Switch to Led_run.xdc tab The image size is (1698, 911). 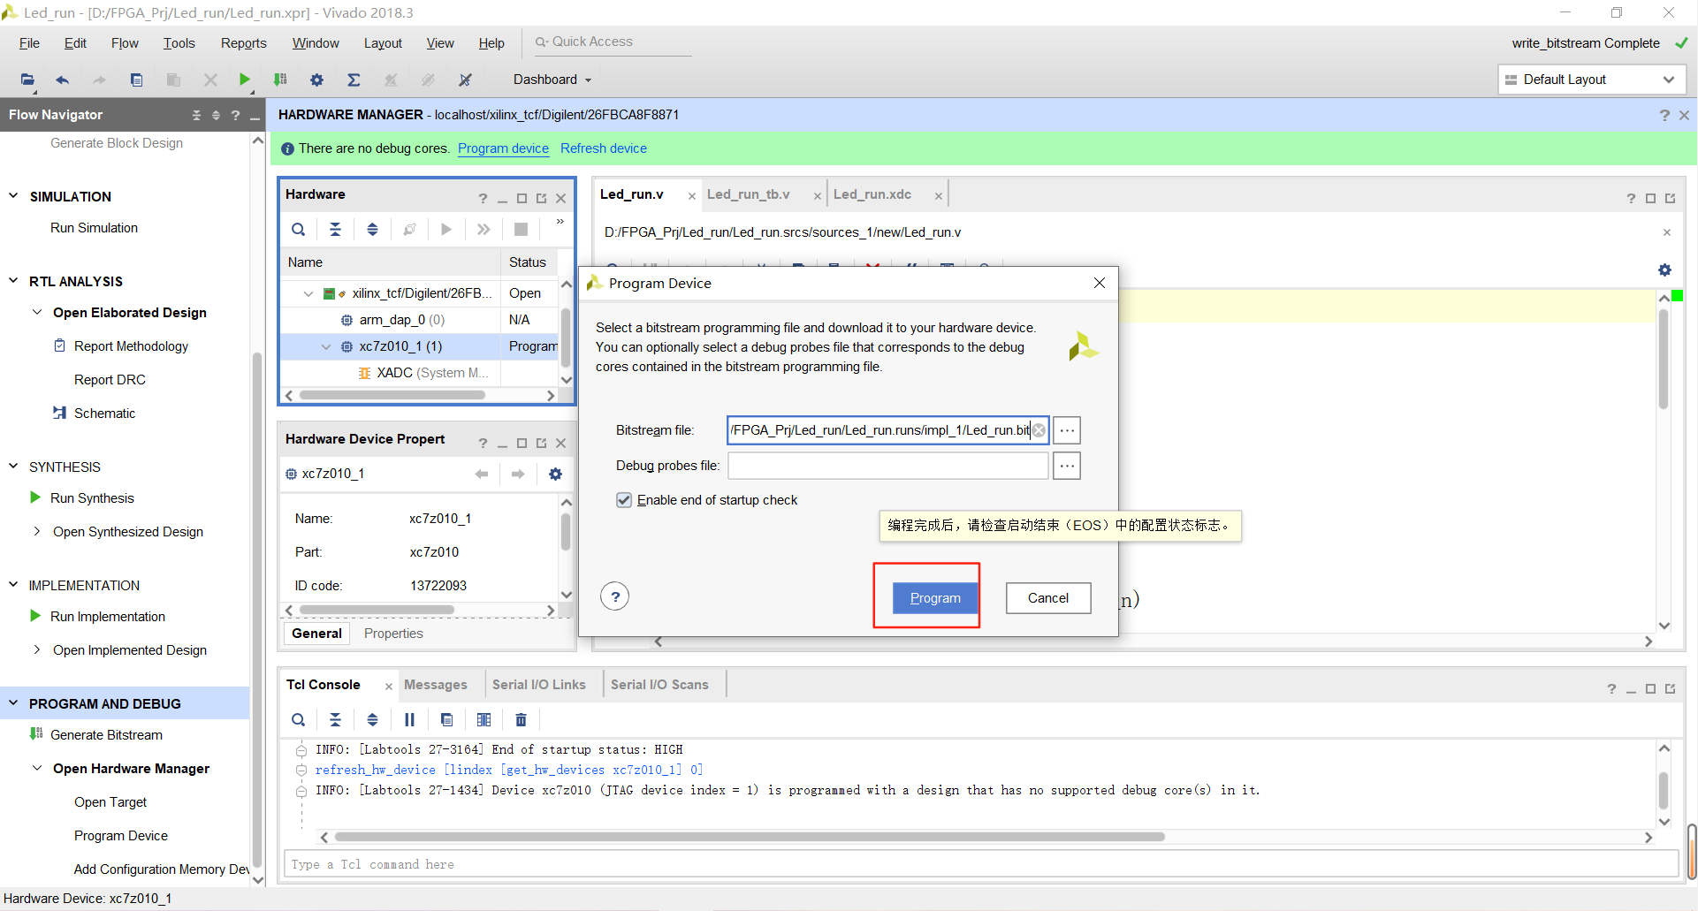872,194
